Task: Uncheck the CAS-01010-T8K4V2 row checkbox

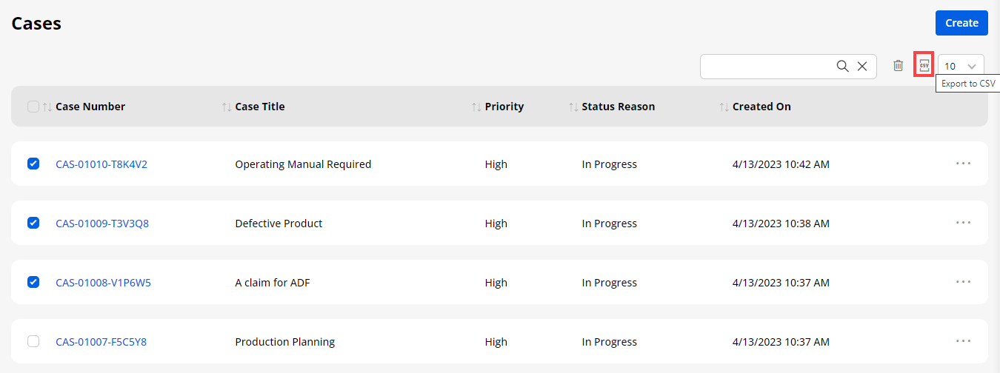Action: [x=33, y=164]
